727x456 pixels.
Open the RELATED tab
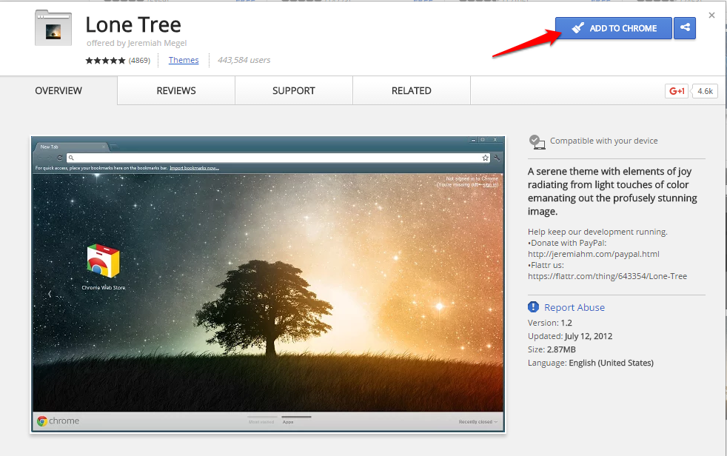point(412,91)
